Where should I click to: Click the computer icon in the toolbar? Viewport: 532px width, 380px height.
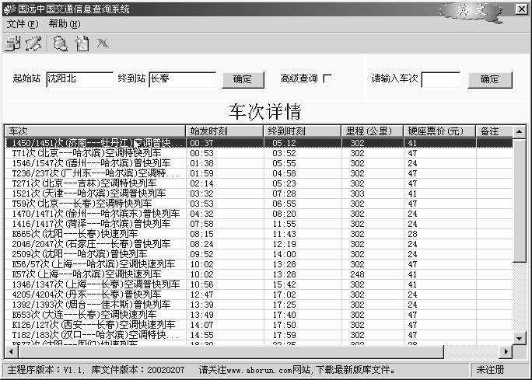point(13,43)
